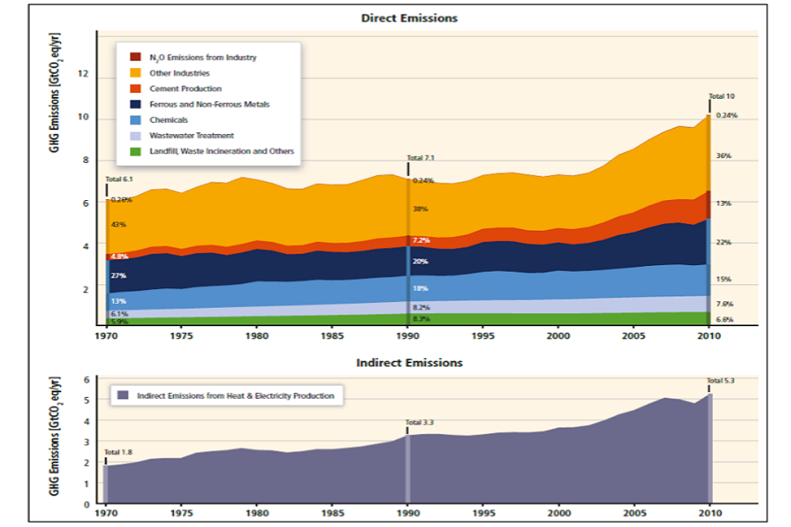Click the Indirect Emissions chart title
The height and width of the screenshot is (527, 791).
[x=409, y=363]
